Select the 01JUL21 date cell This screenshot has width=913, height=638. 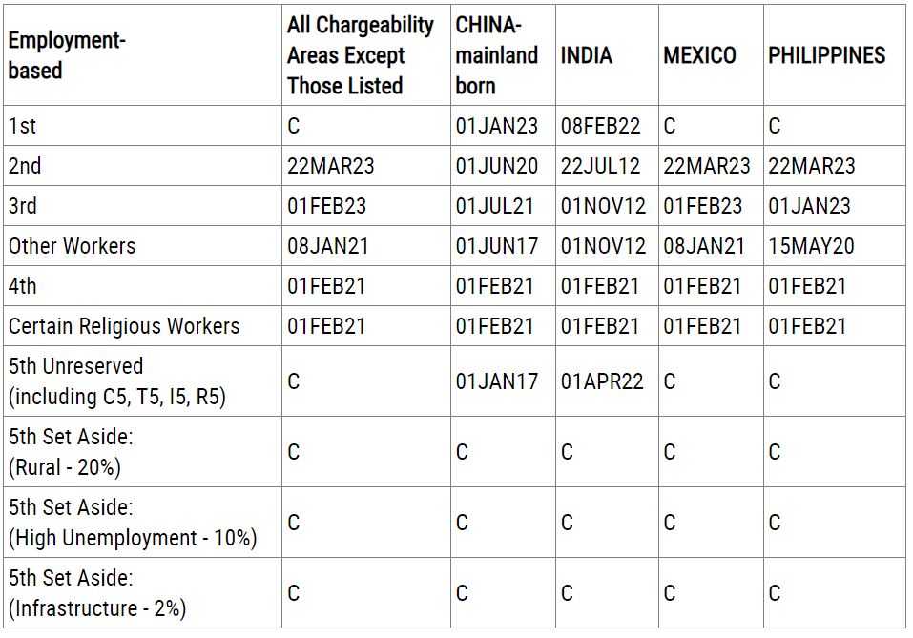pyautogui.click(x=494, y=206)
